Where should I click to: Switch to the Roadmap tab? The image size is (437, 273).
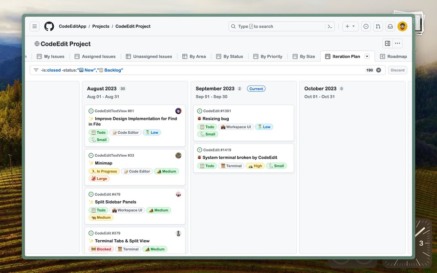393,56
